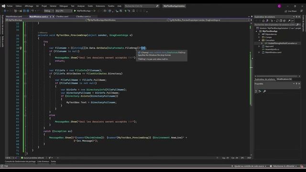
Task: Click Properties panel wrench property pages icon
Action: point(264,91)
